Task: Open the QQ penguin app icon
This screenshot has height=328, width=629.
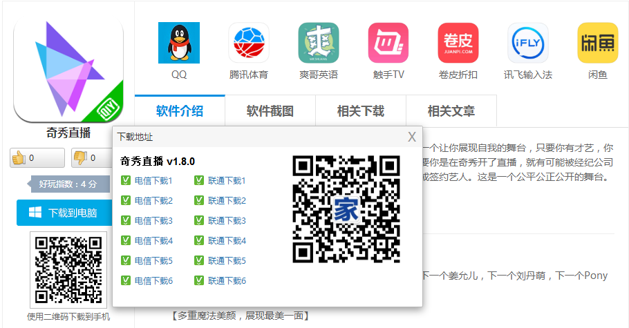Action: point(179,43)
